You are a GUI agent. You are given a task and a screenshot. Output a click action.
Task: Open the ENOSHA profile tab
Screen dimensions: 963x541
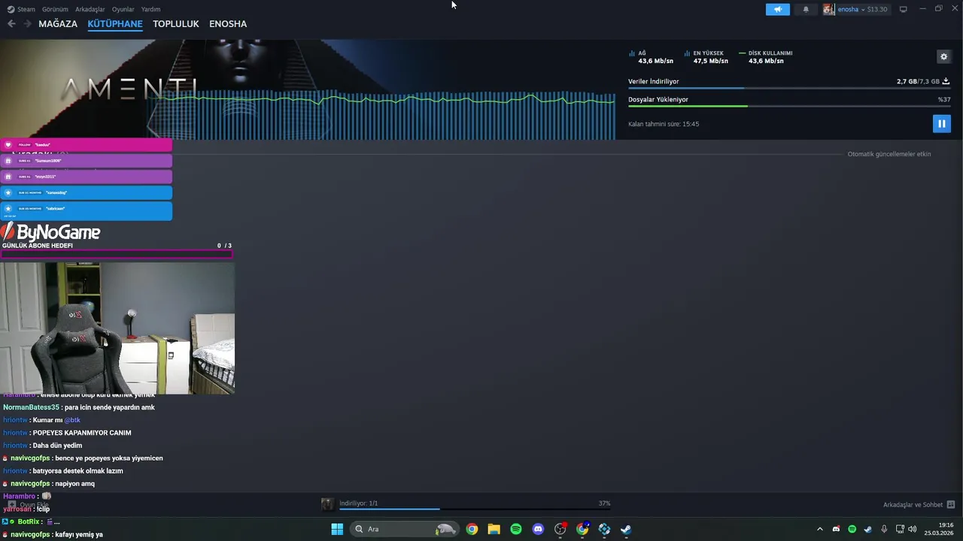(x=228, y=24)
